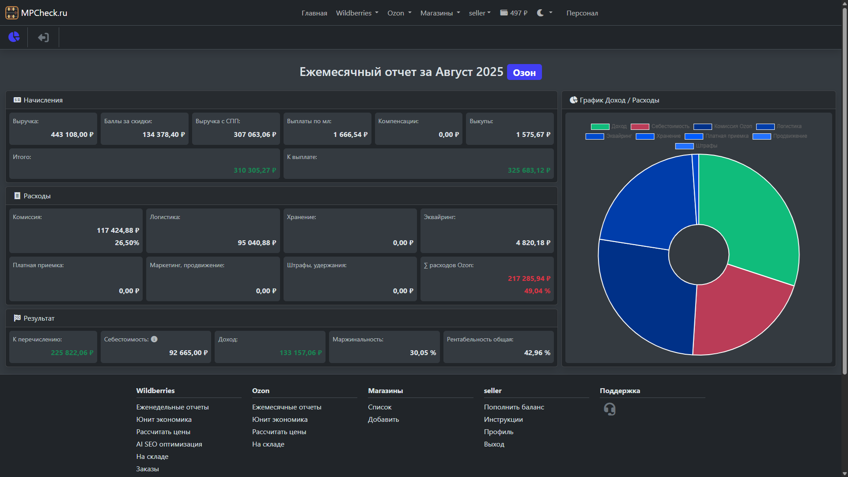Screen dimensions: 848x477
Task: Click the moon theme icon
Action: 540,13
